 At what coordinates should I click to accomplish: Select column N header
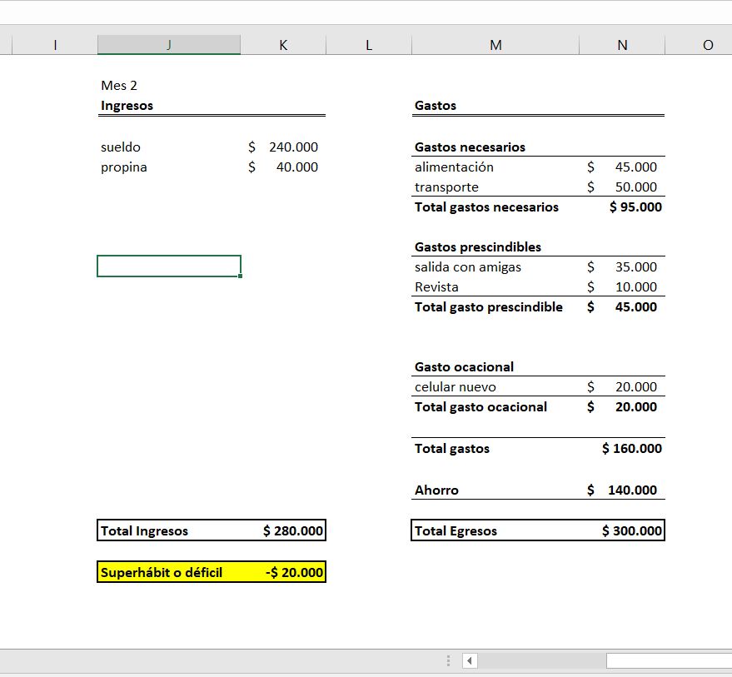pos(622,45)
